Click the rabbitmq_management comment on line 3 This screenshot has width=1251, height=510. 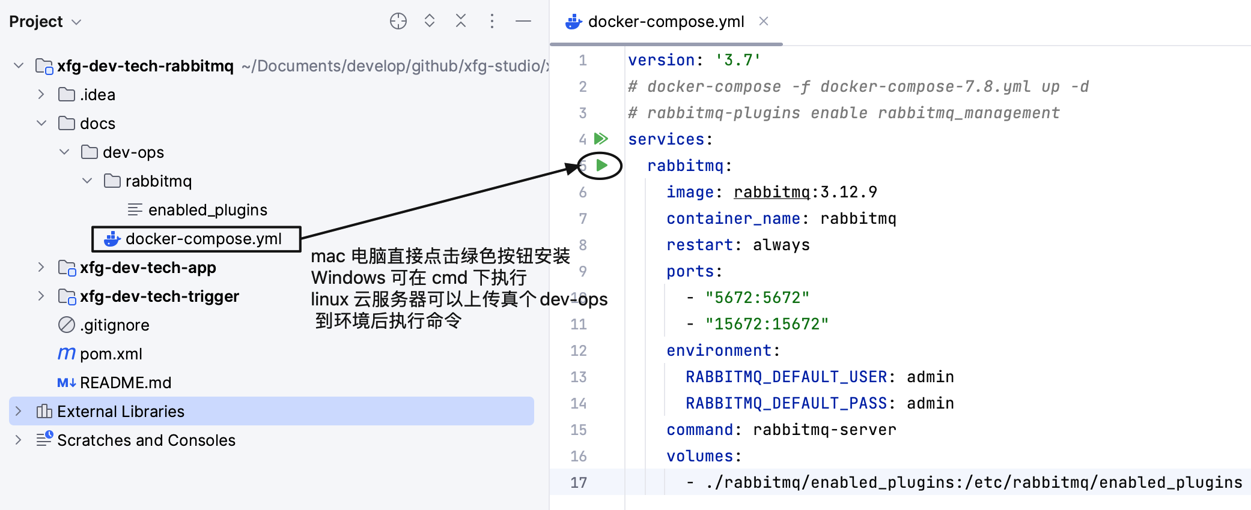click(844, 113)
